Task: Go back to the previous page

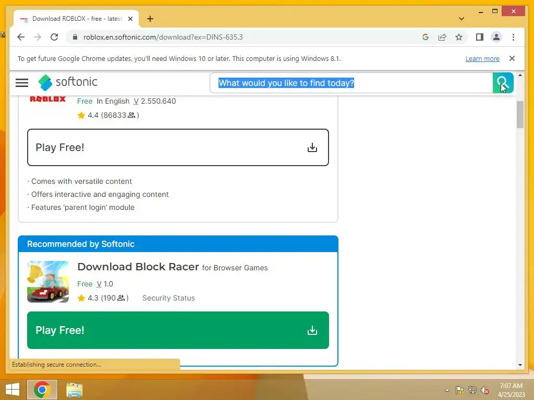Action: (x=21, y=37)
